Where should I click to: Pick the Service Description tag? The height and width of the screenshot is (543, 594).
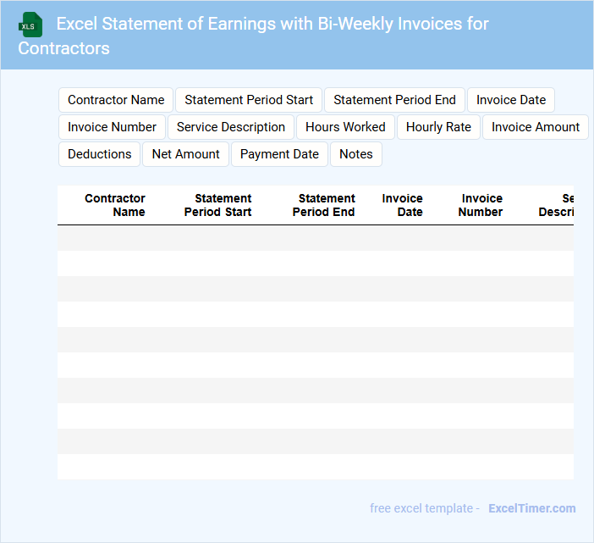231,127
